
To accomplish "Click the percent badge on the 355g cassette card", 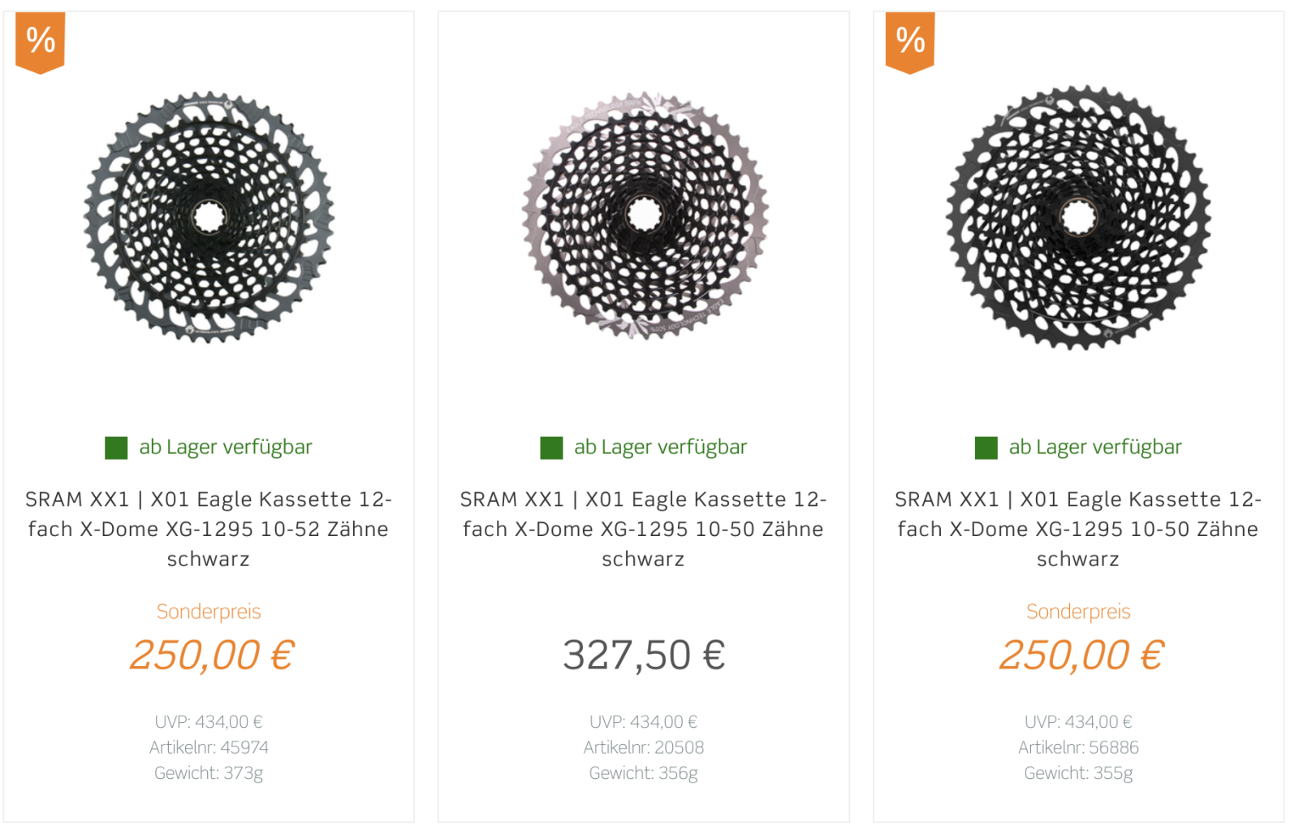I will point(909,41).
